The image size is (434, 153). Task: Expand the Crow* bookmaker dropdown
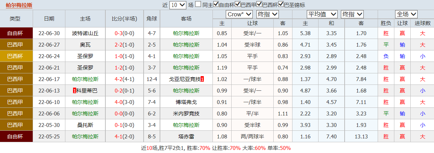[x=239, y=14]
